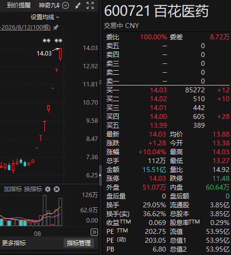This screenshot has height=255, width=231.
Task: Open the 设置均线 dropdown
Action: click(x=45, y=17)
